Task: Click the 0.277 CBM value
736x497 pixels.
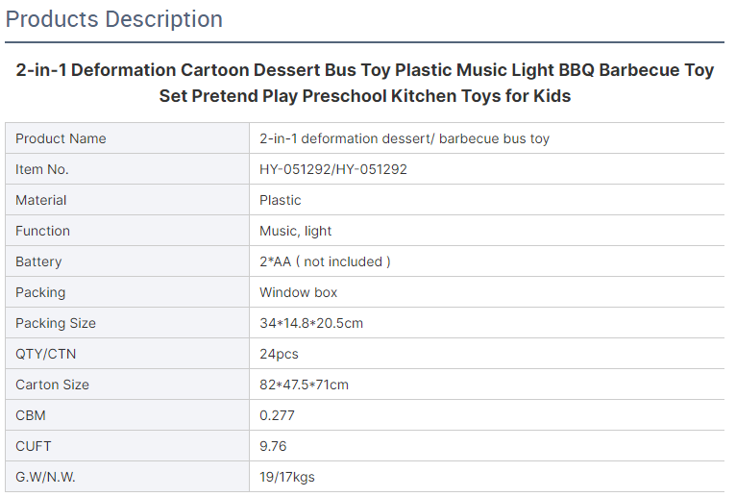Action: (277, 415)
